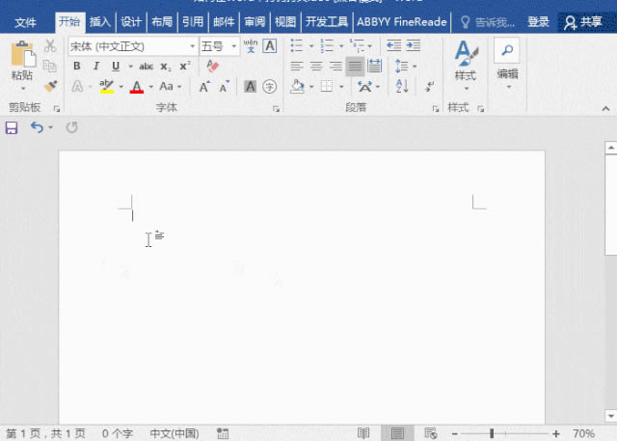Open line spacing options
The width and height of the screenshot is (617, 441).
[402, 67]
